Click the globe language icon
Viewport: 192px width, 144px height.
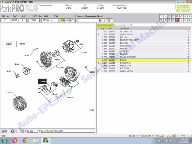(189, 16)
